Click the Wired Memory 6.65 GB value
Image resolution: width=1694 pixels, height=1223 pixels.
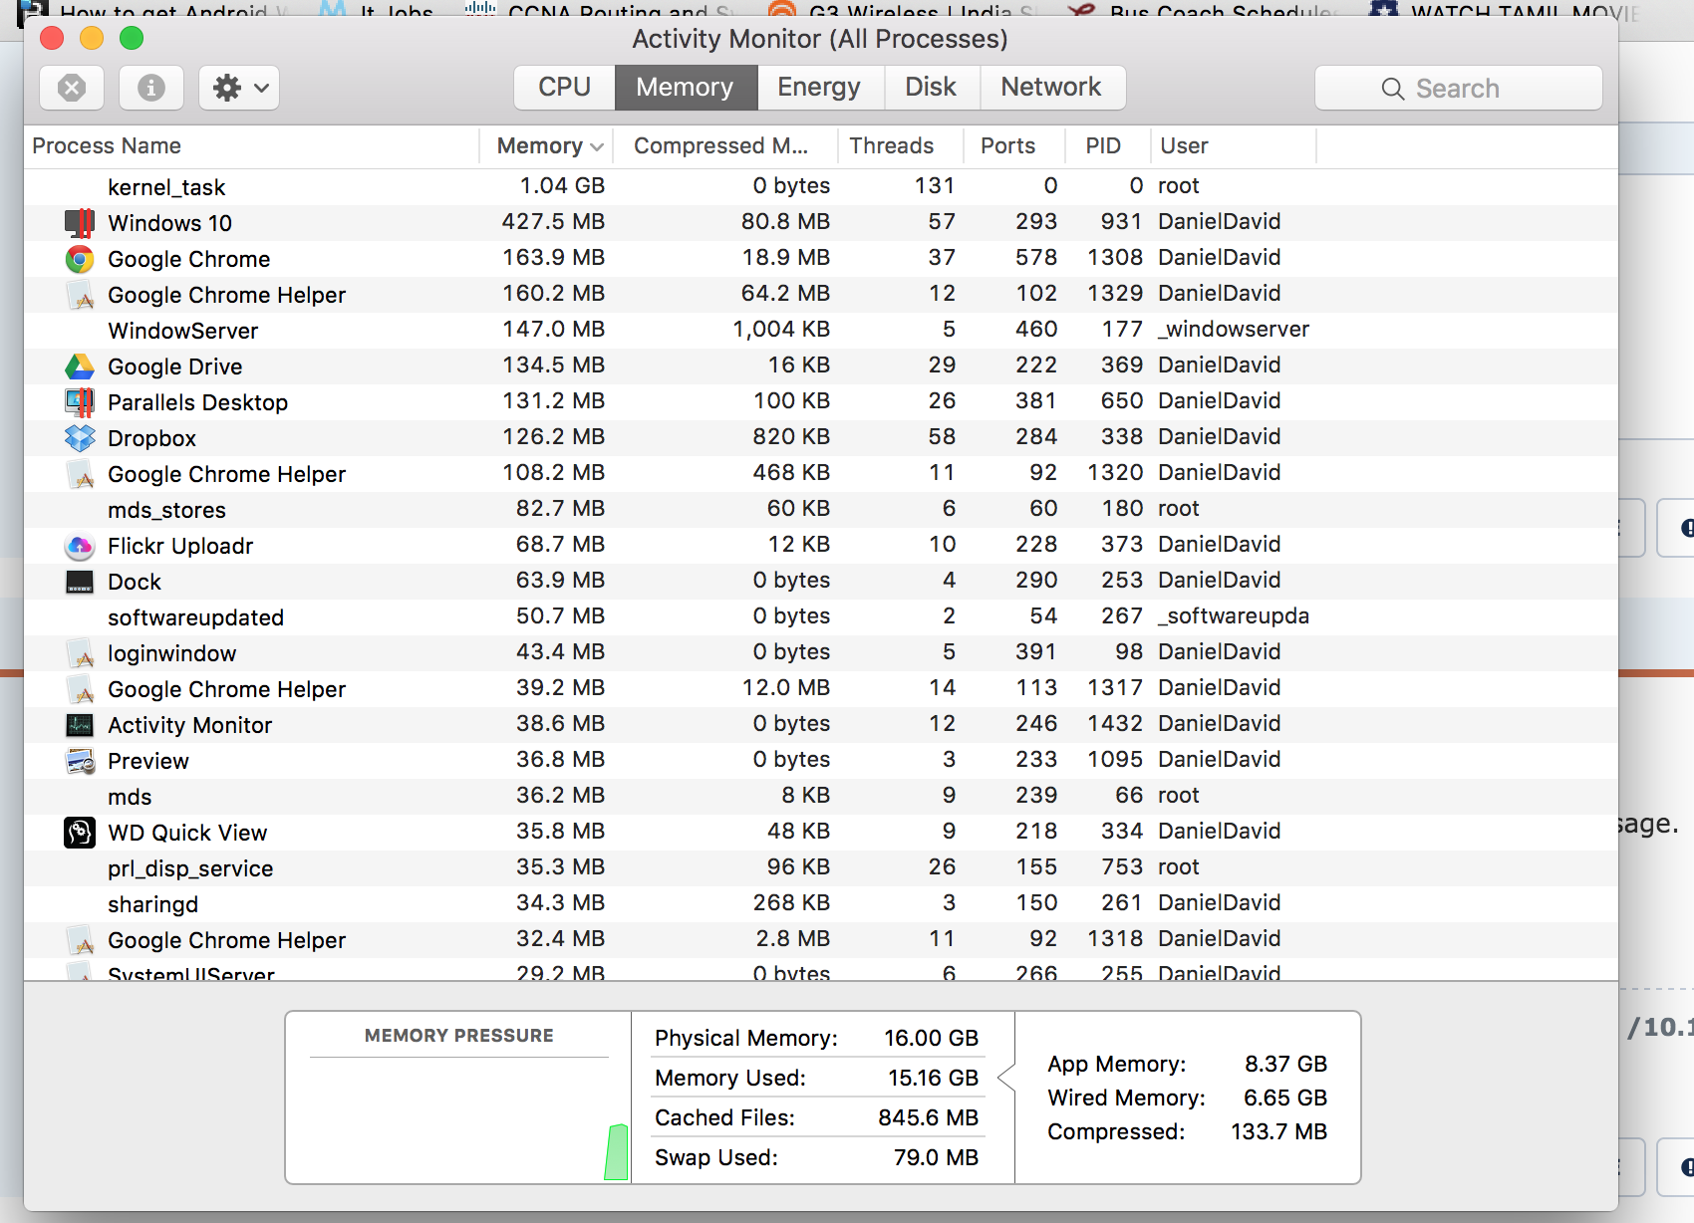point(1285,1098)
